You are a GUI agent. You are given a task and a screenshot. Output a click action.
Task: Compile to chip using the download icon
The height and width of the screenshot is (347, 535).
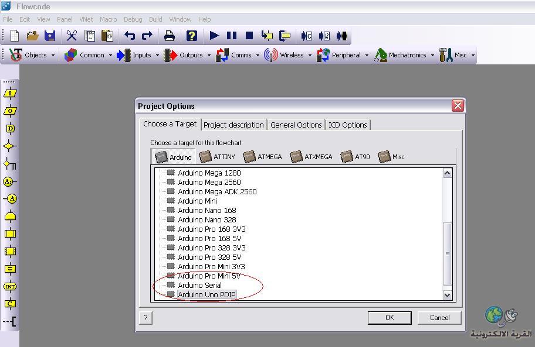click(342, 35)
